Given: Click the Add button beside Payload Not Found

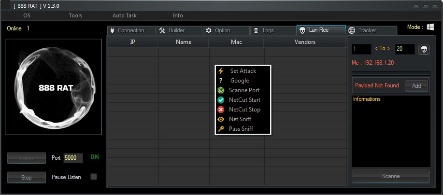Looking at the screenshot, I should [x=416, y=86].
